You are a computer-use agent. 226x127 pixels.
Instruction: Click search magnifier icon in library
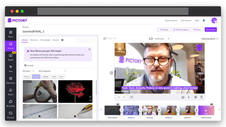25,65
